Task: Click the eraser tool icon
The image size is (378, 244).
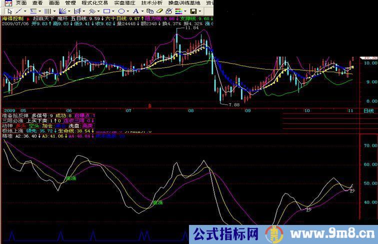Action: point(159,11)
